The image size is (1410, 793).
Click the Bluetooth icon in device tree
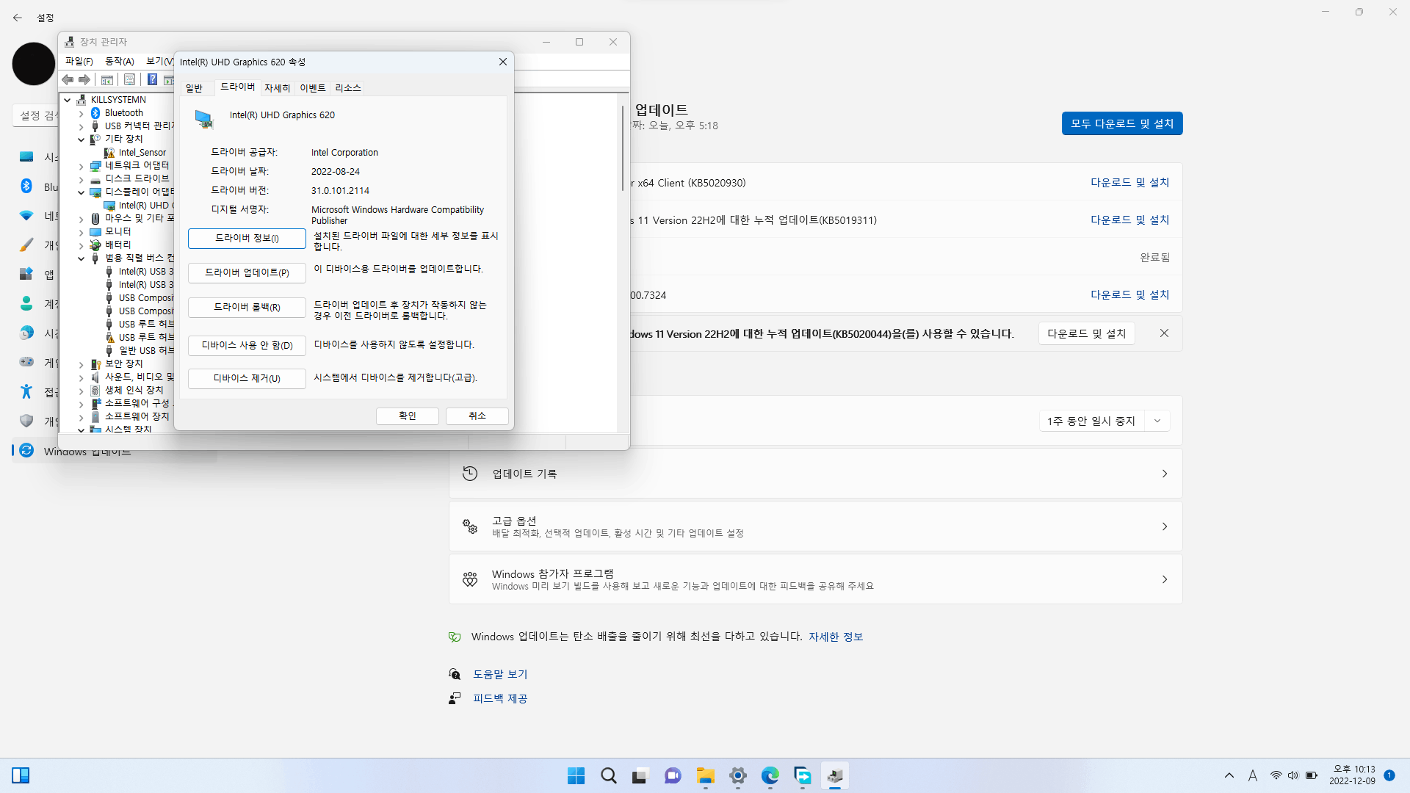[x=95, y=113]
